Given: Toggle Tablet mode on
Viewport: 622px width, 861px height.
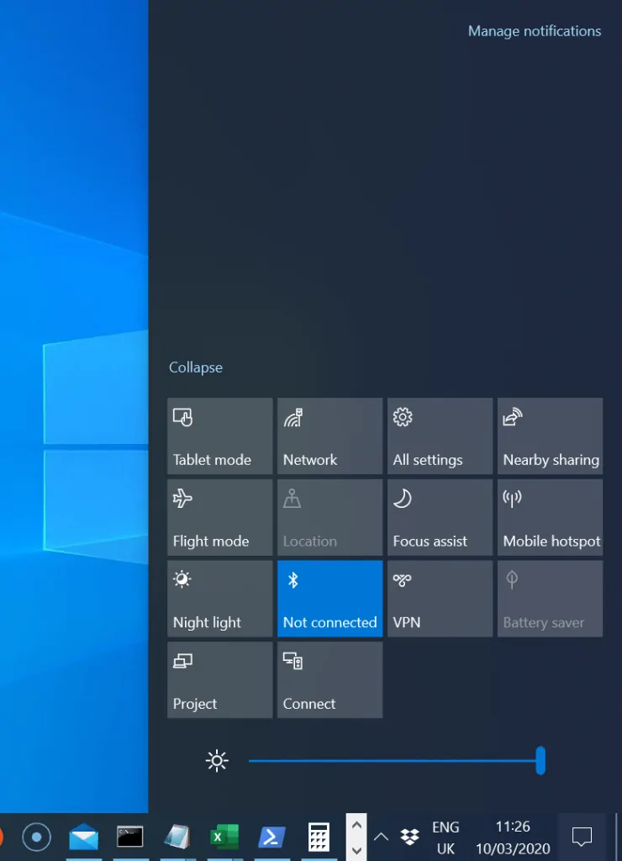Looking at the screenshot, I should (219, 436).
